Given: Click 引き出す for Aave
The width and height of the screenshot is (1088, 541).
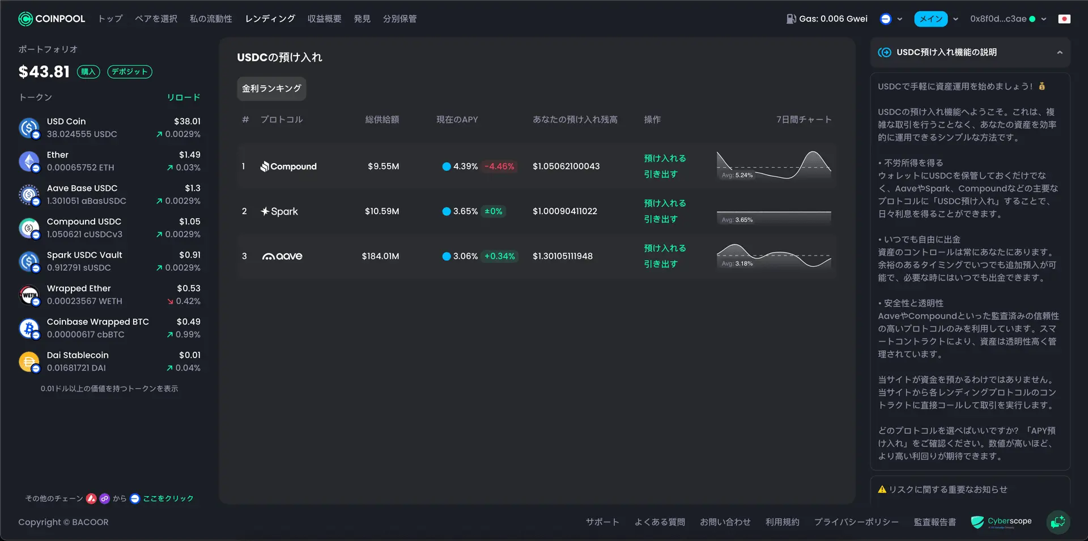Looking at the screenshot, I should click(x=661, y=263).
